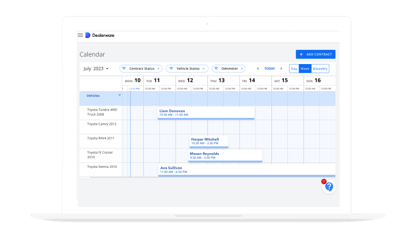Go to previous week with left arrow

tap(258, 69)
